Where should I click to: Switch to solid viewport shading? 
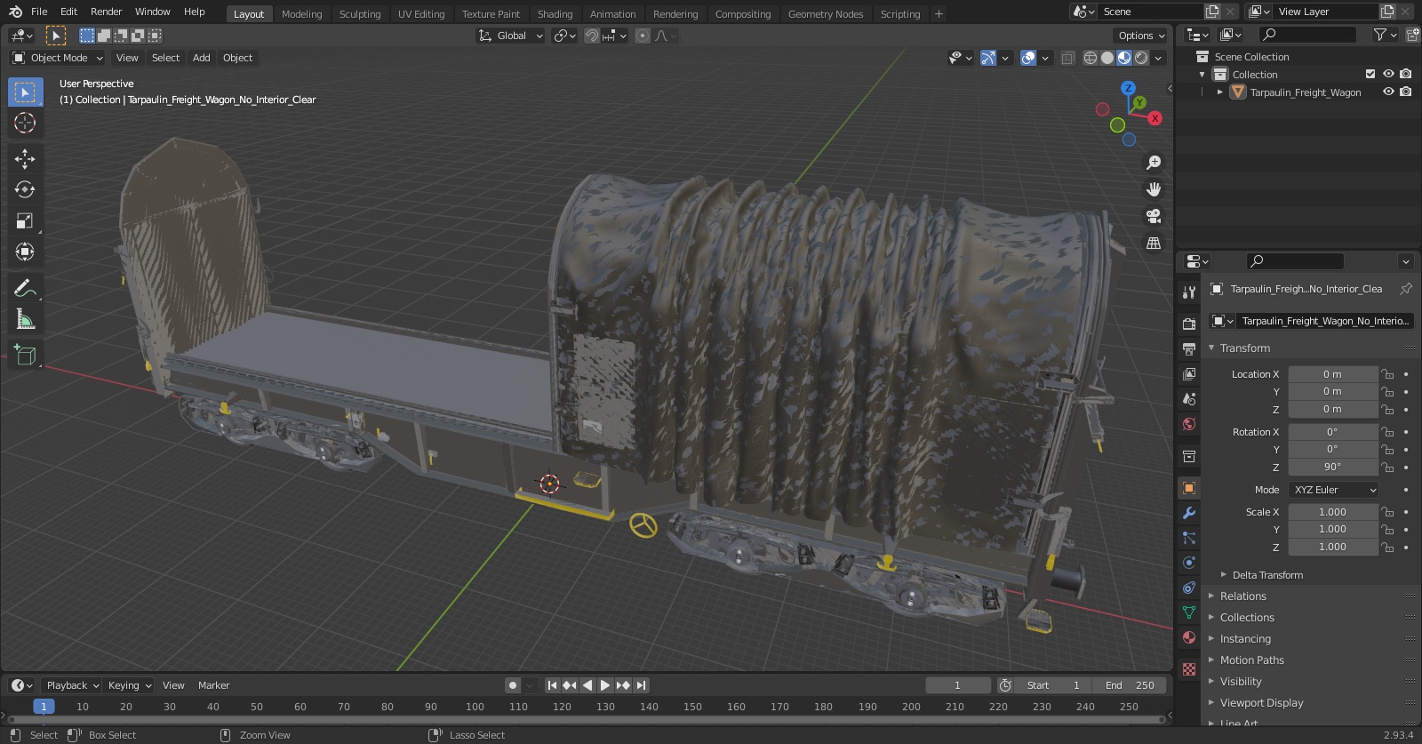click(1107, 58)
